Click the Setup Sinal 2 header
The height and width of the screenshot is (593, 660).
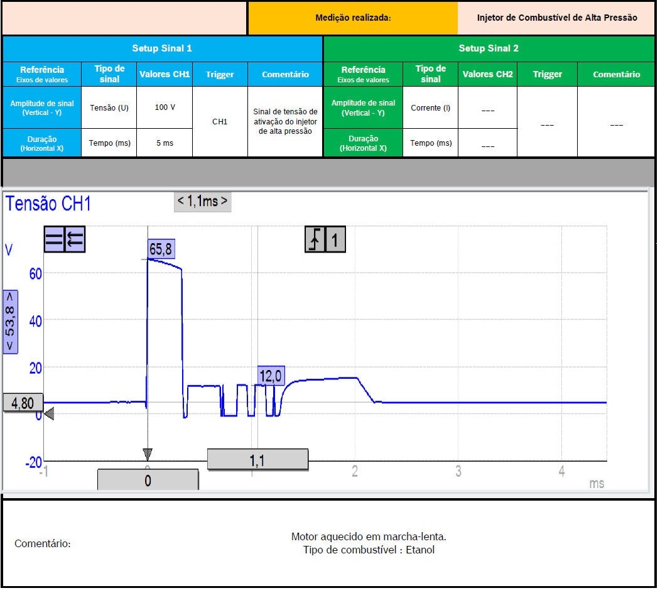[489, 48]
